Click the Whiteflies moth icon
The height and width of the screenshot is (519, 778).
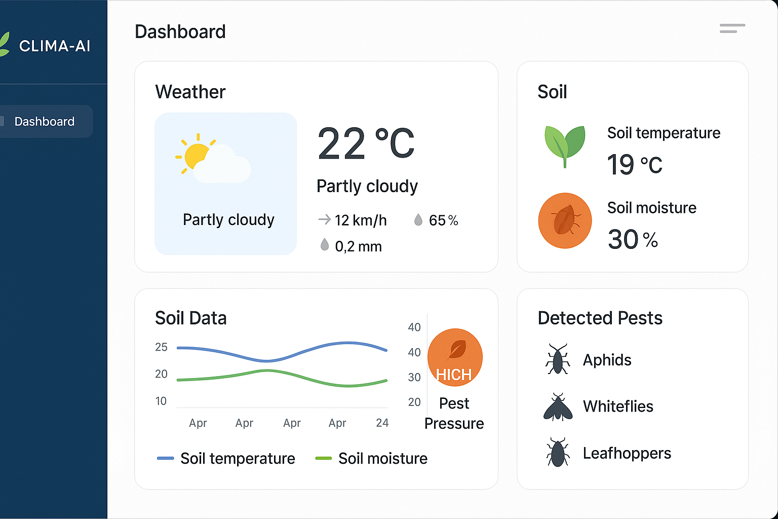tap(557, 406)
